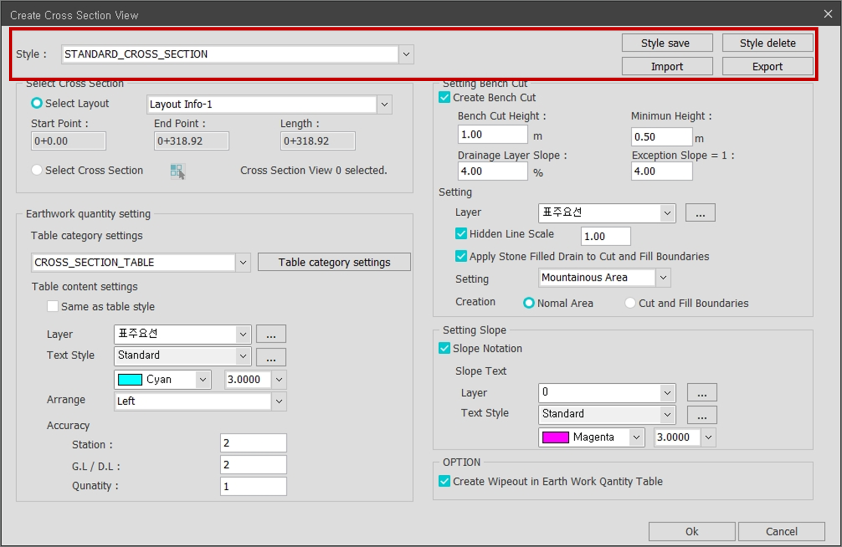Click the Station accuracy input field
842x547 pixels.
coord(253,443)
